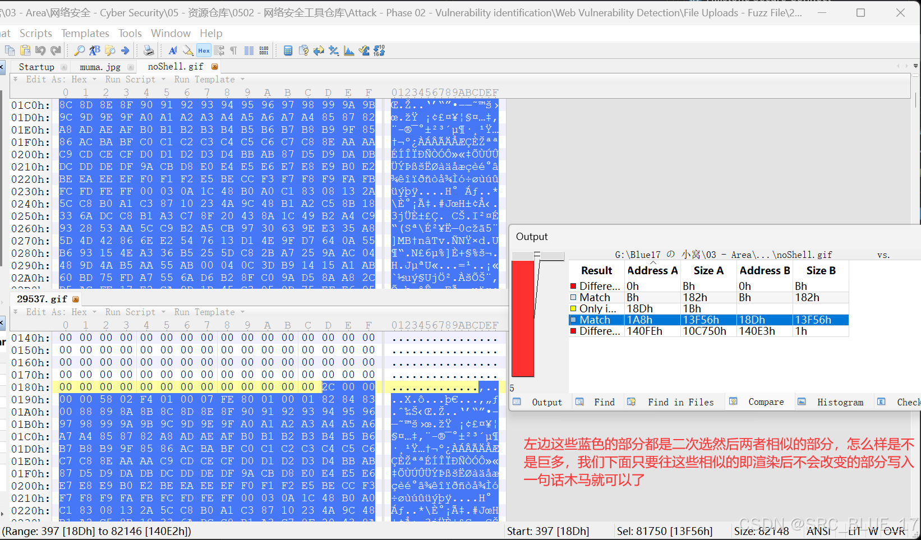The width and height of the screenshot is (921, 540).
Task: Click the Compare Files toolbar icon
Action: tap(303, 50)
